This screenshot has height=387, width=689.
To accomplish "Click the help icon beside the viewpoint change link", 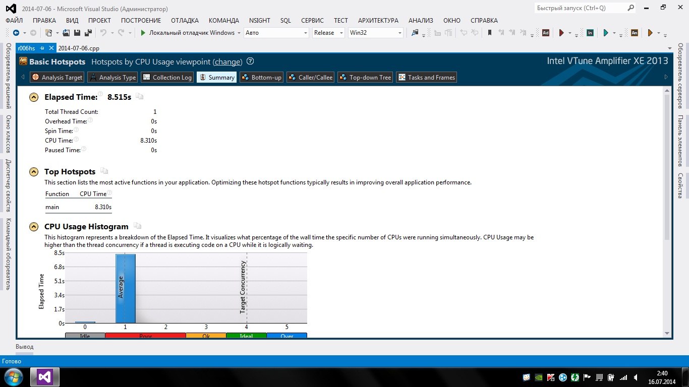I will (250, 61).
